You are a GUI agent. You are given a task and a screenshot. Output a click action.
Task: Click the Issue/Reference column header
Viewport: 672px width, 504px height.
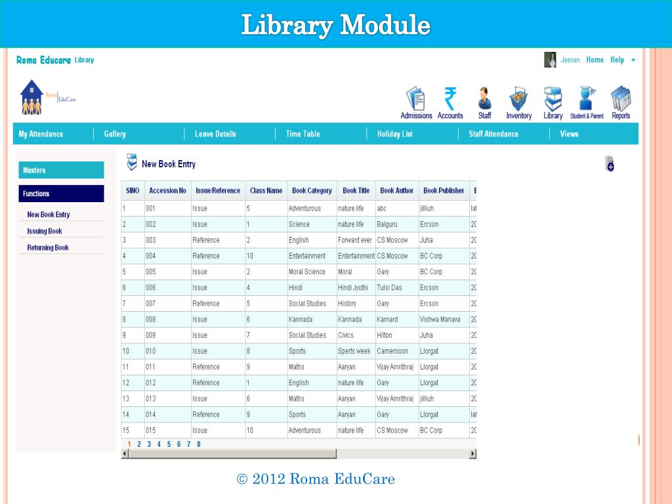click(218, 190)
